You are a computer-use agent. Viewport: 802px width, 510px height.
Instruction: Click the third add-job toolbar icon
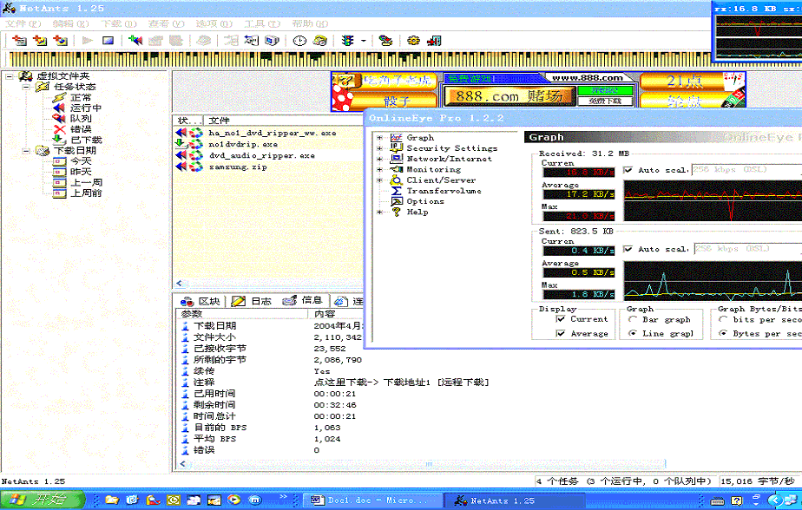click(x=61, y=40)
